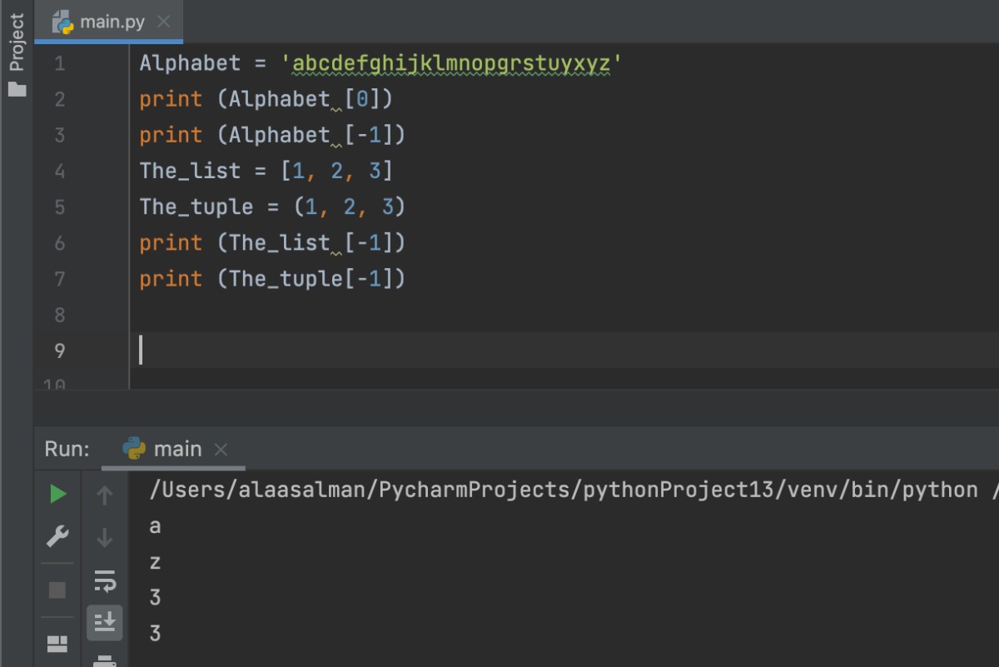Close the main run tab
This screenshot has width=999, height=667.
(221, 450)
